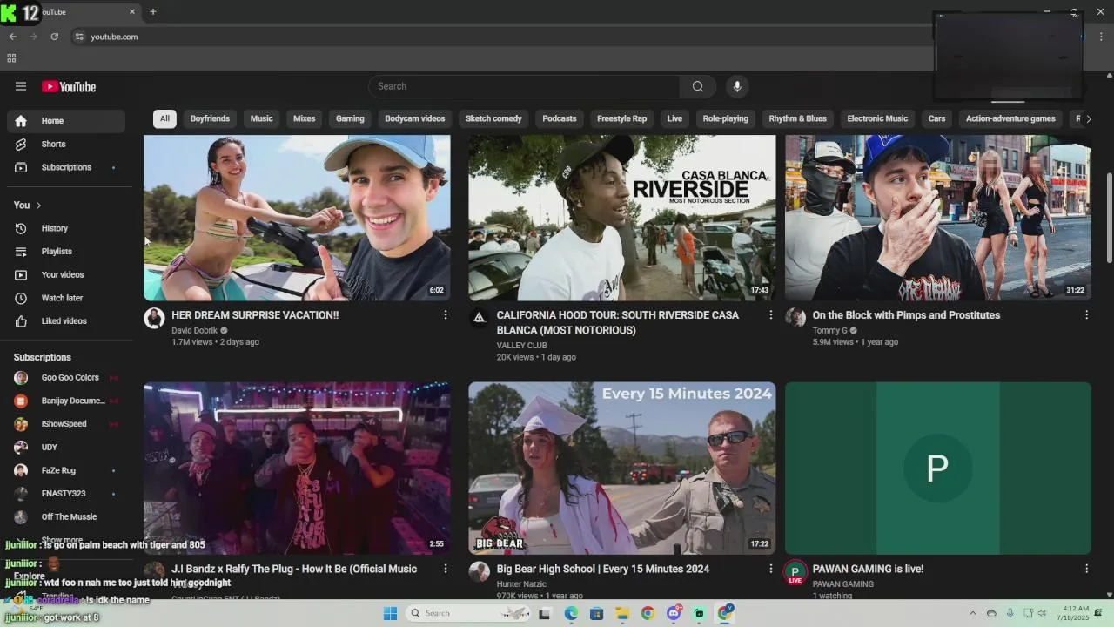The width and height of the screenshot is (1114, 627).
Task: Expand the You section chevron
Action: point(38,206)
